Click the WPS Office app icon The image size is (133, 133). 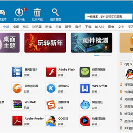[85, 88]
